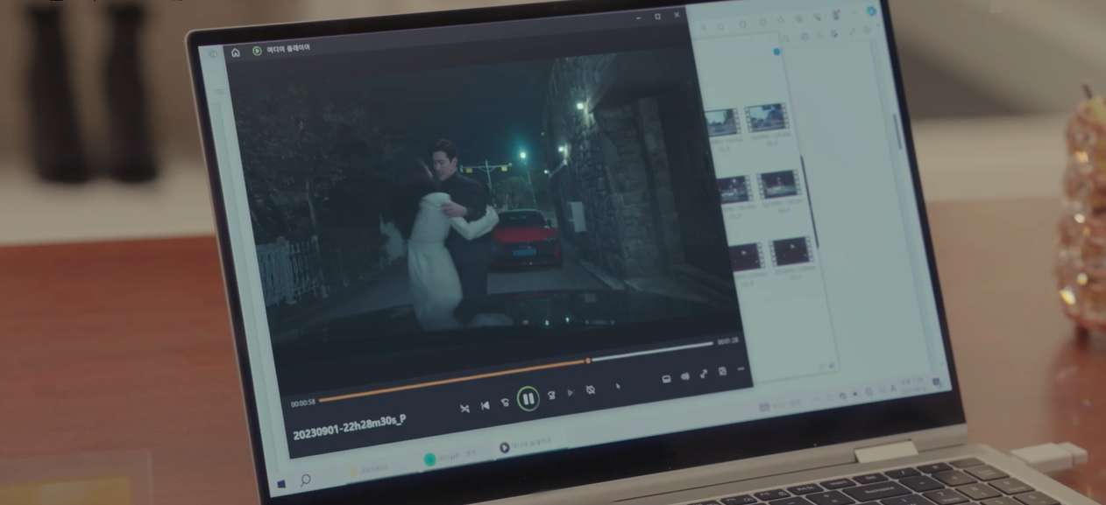This screenshot has width=1106, height=505.
Task: Open the Windows Start button on the taskbar
Action: 282,483
